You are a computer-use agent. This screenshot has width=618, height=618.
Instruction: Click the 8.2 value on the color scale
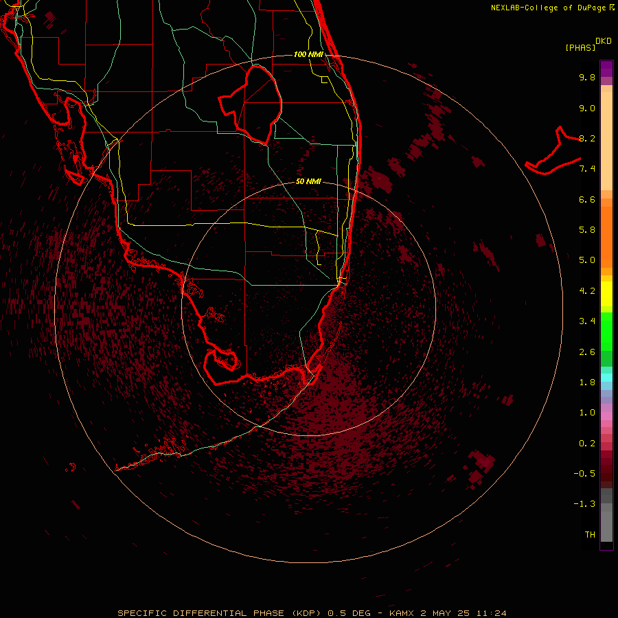(x=587, y=138)
